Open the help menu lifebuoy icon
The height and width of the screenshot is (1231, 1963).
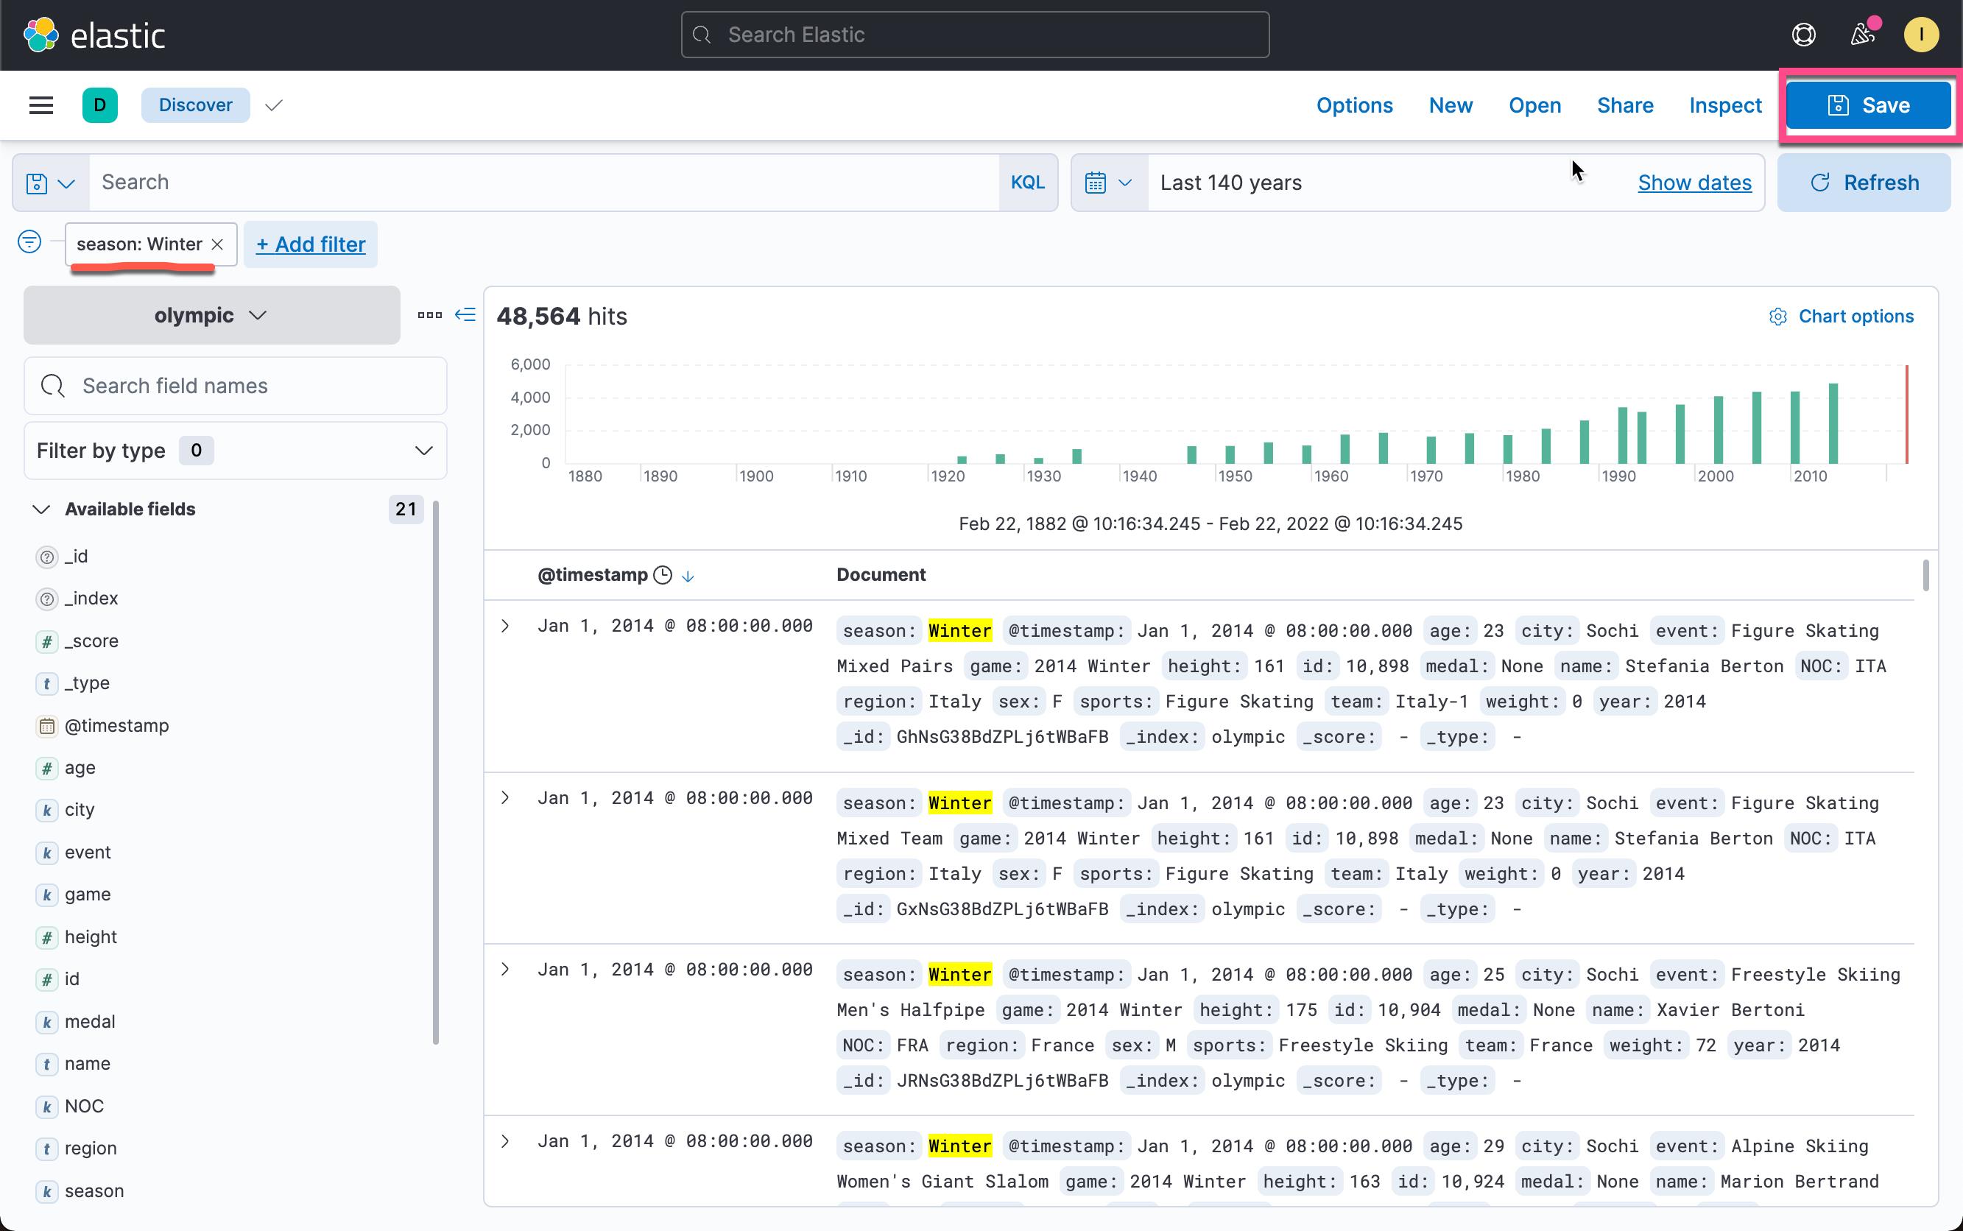pos(1803,35)
